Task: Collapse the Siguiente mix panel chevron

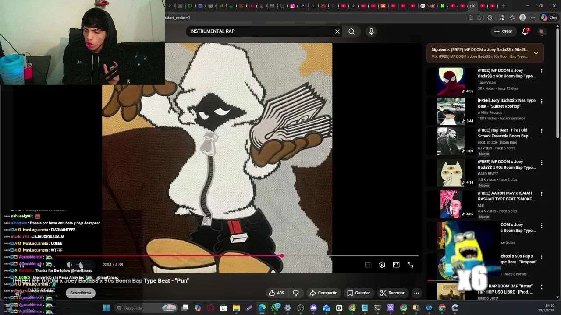Action: pyautogui.click(x=536, y=53)
